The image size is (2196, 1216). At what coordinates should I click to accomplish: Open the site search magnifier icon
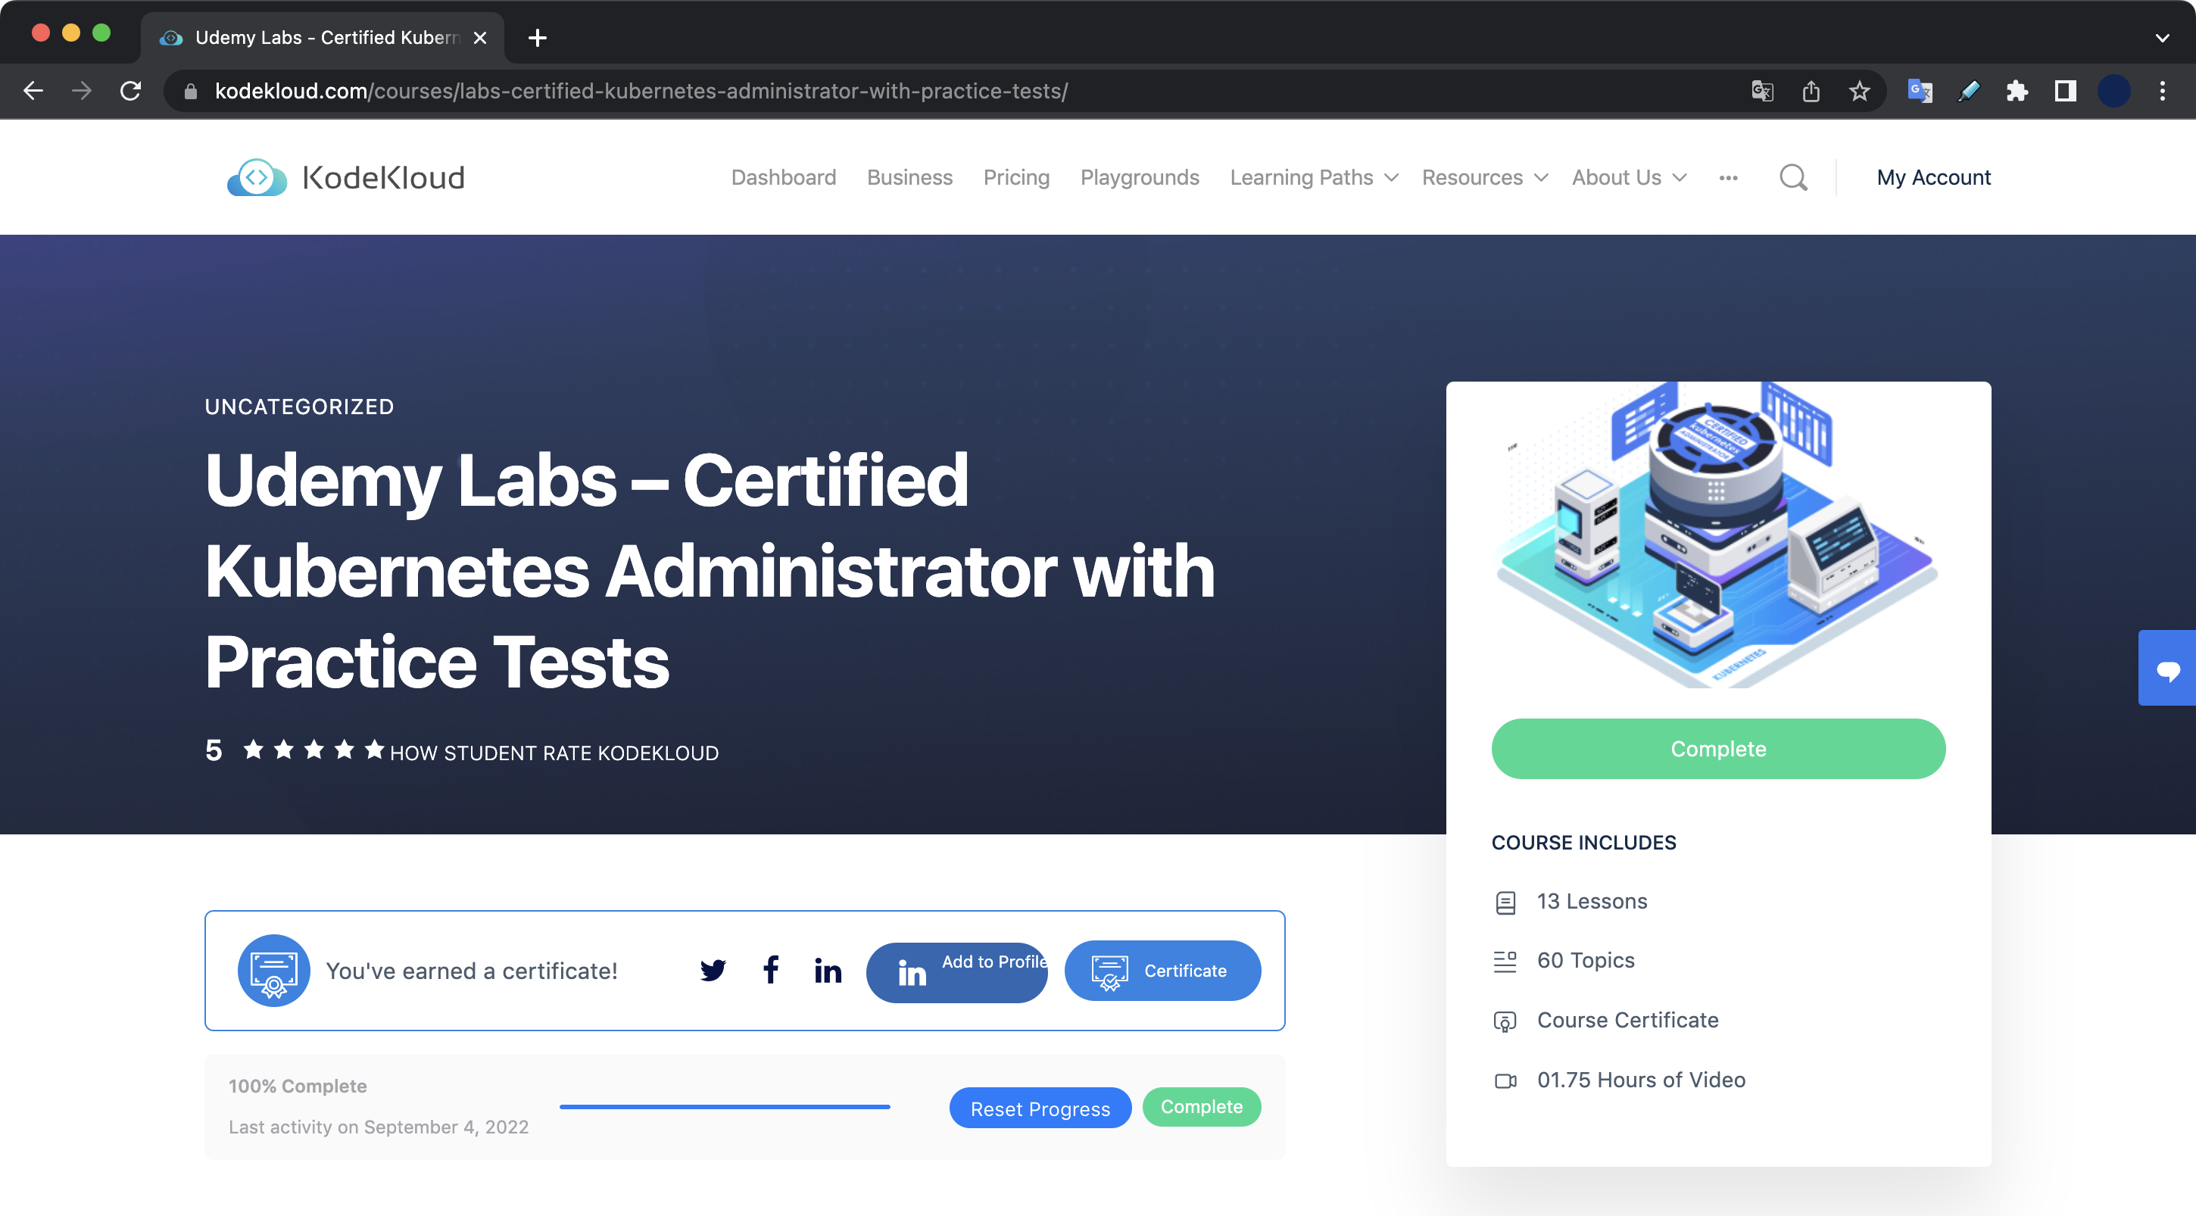[x=1793, y=177]
